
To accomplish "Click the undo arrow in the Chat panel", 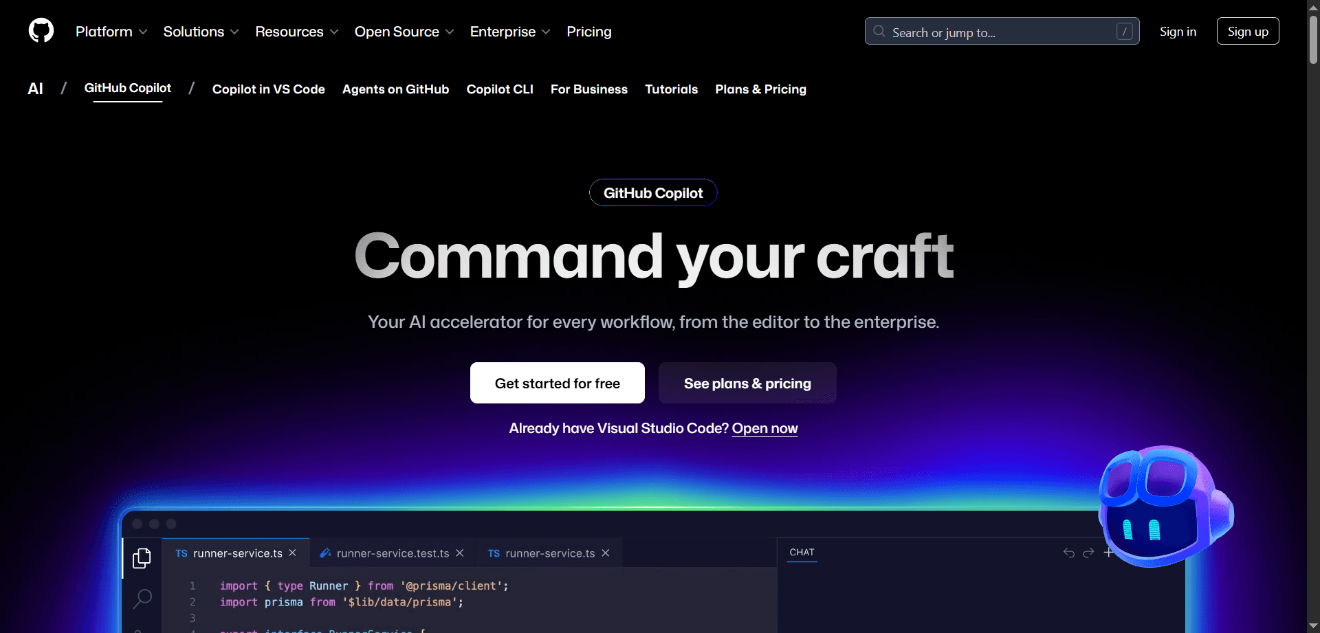I will click(1069, 553).
